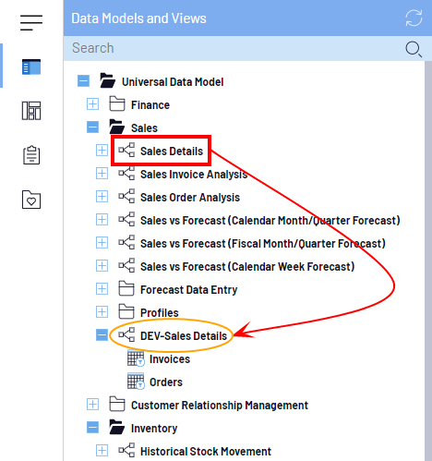Image resolution: width=432 pixels, height=461 pixels.
Task: Collapse the Sales folder node
Action: pos(92,127)
